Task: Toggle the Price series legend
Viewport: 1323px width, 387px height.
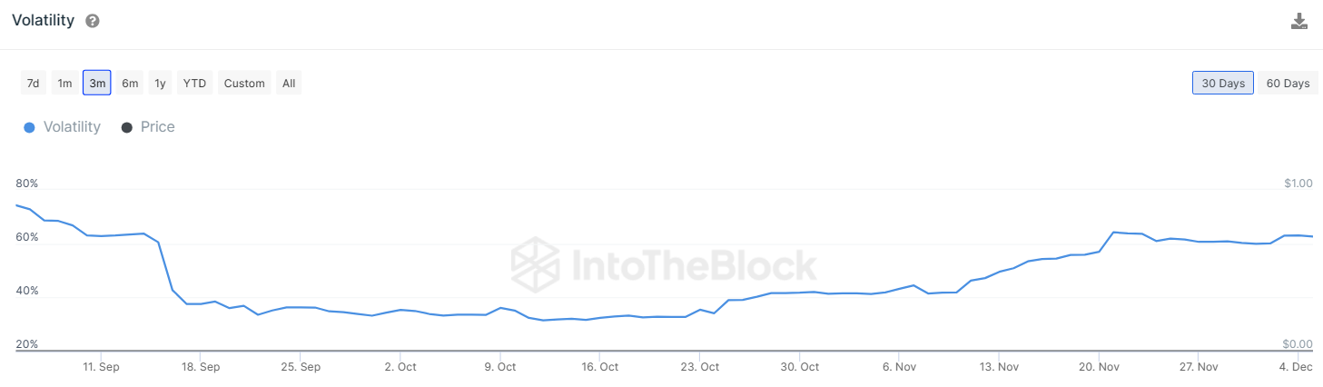Action: [x=157, y=127]
